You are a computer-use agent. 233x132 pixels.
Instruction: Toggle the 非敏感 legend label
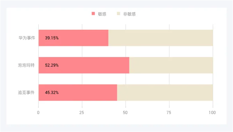(129, 14)
